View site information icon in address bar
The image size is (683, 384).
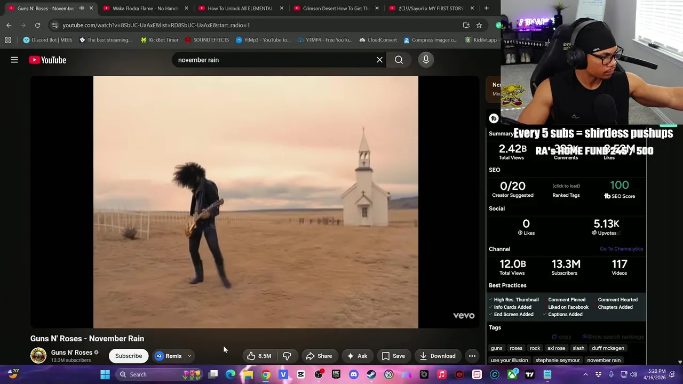[54, 25]
